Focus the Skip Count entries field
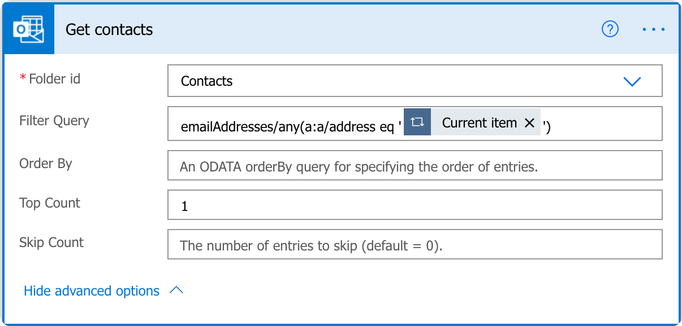The image size is (682, 326). [415, 244]
